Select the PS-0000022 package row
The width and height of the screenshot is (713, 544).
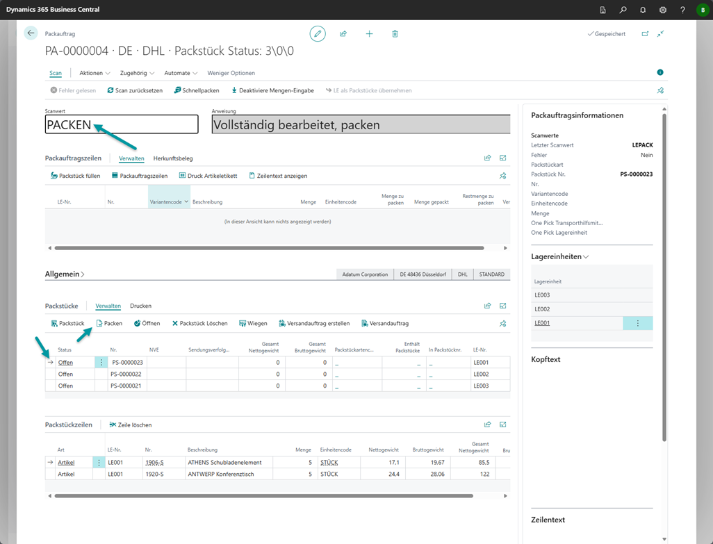click(x=126, y=374)
